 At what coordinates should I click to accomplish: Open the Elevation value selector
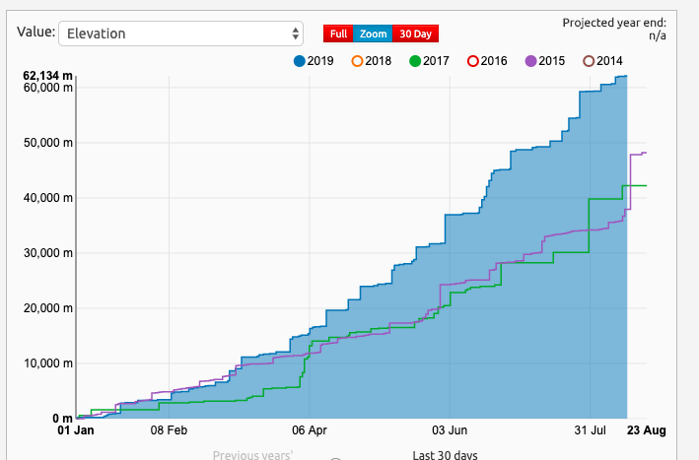coord(180,33)
